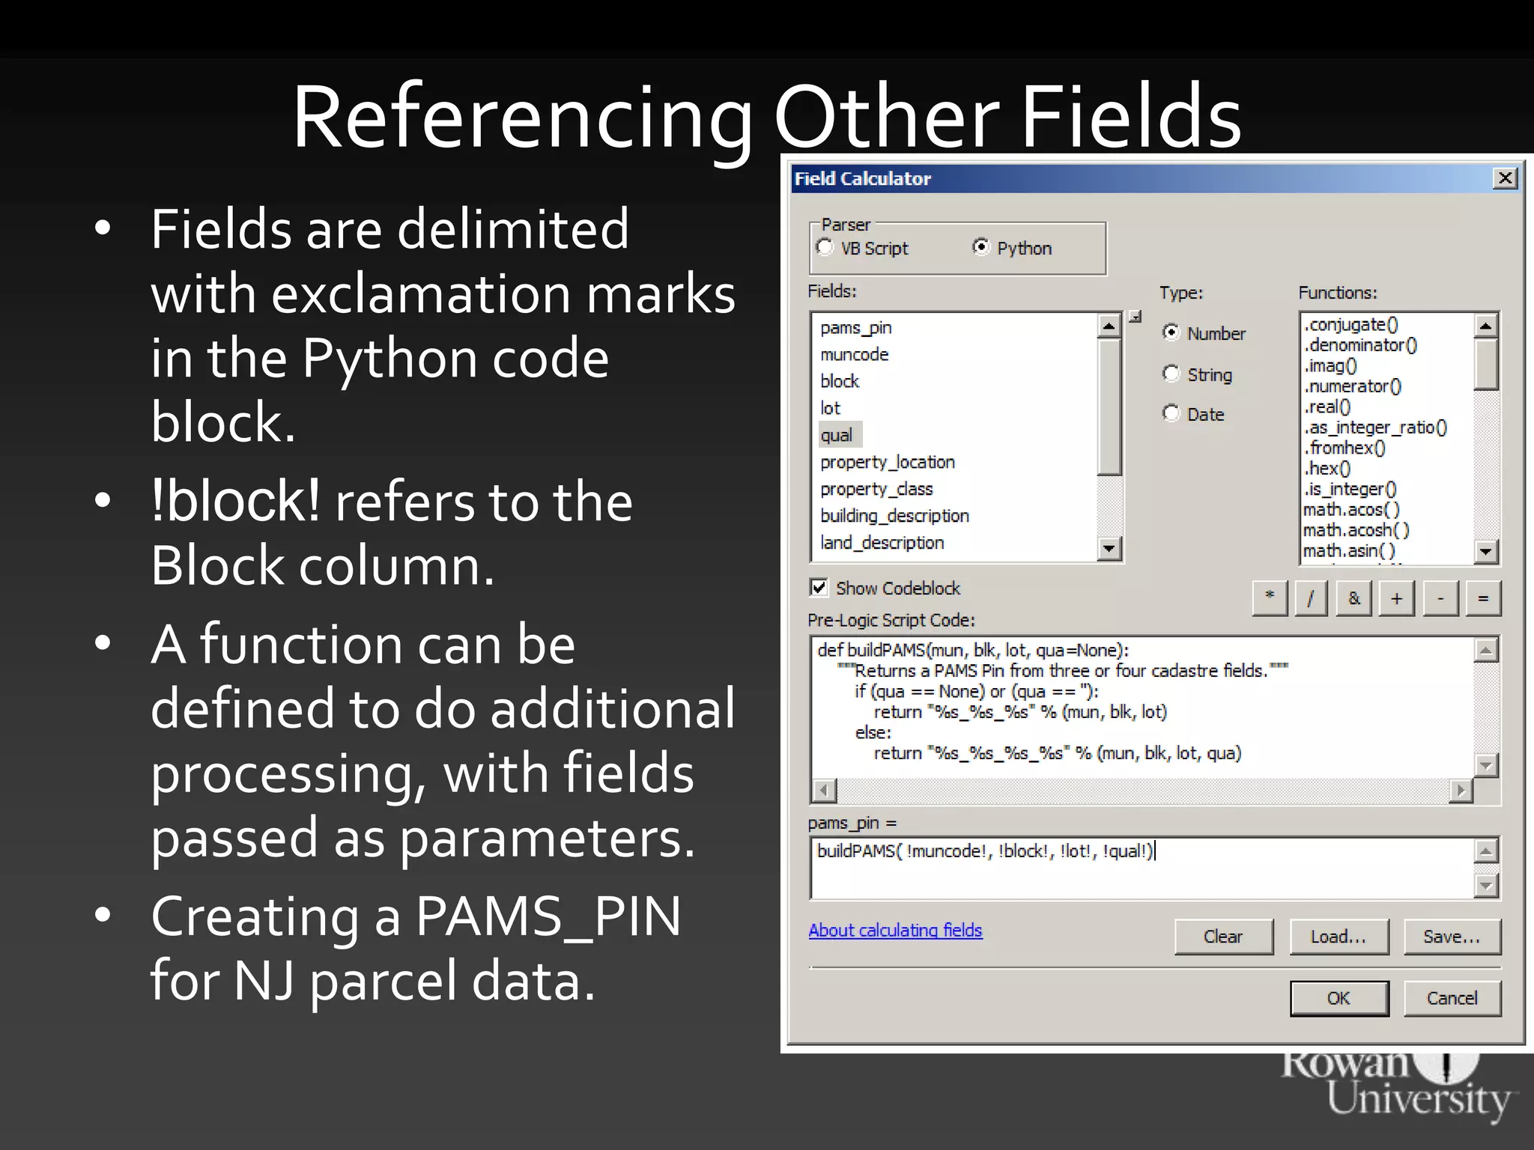Viewport: 1534px width, 1150px height.
Task: Uncheck the Show Codeblock checkbox
Action: point(819,588)
